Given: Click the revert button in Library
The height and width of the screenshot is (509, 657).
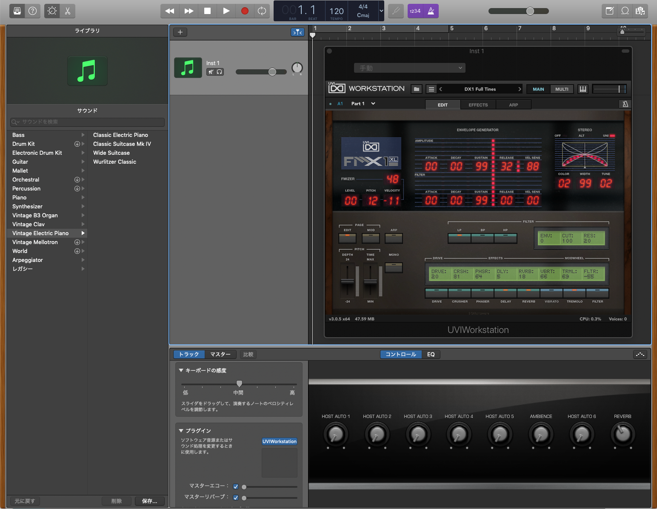Looking at the screenshot, I should pyautogui.click(x=25, y=501).
